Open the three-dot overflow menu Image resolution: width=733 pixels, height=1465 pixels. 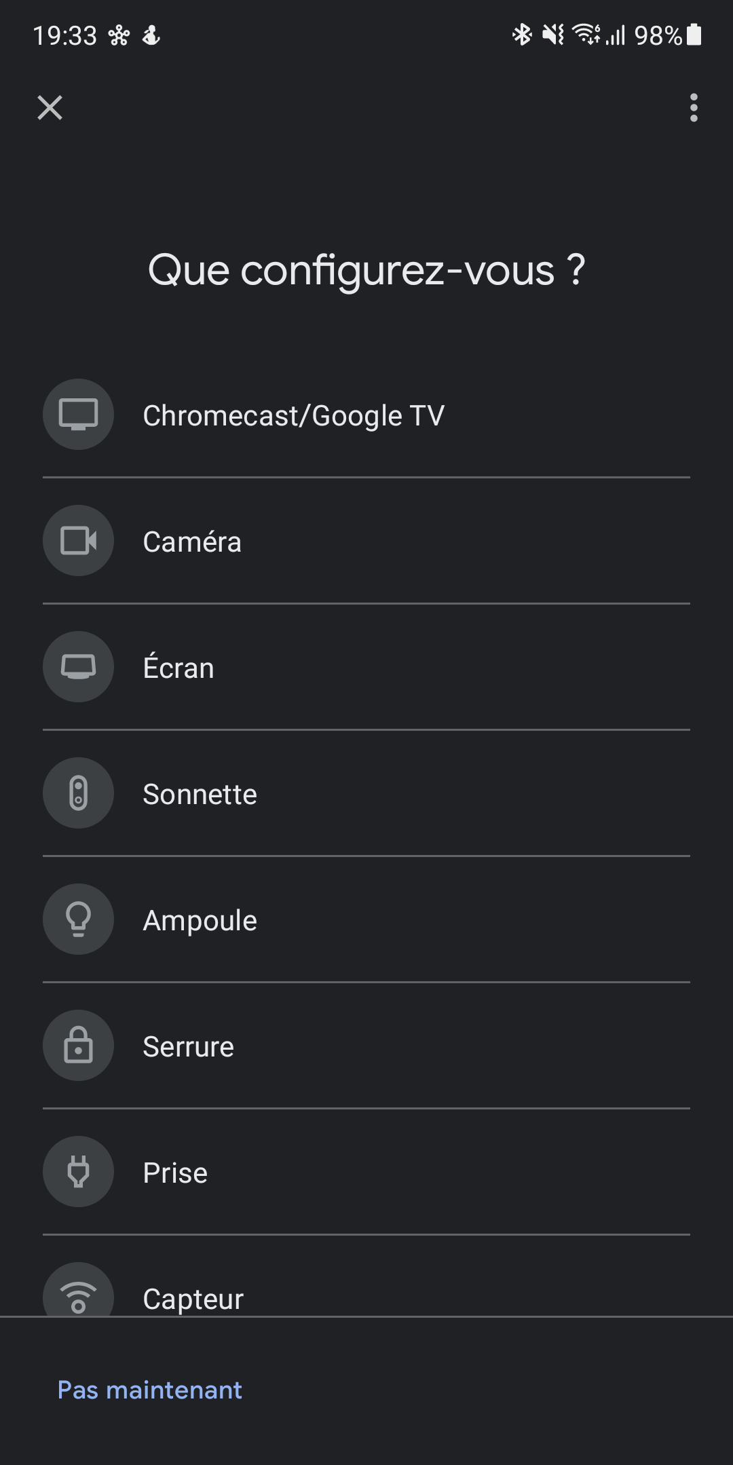[693, 108]
